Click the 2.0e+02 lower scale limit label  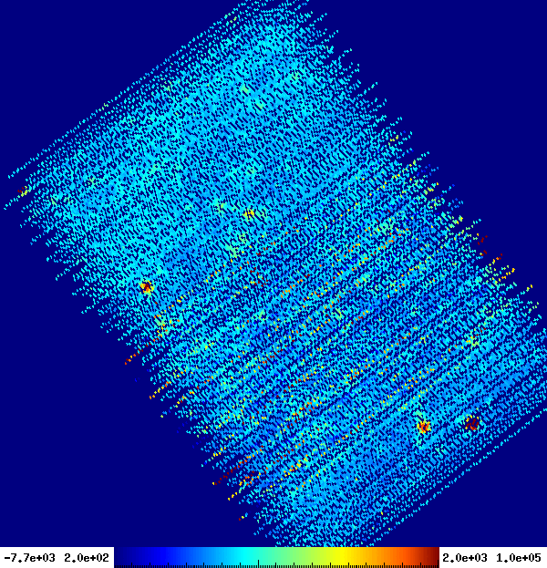pyautogui.click(x=87, y=557)
